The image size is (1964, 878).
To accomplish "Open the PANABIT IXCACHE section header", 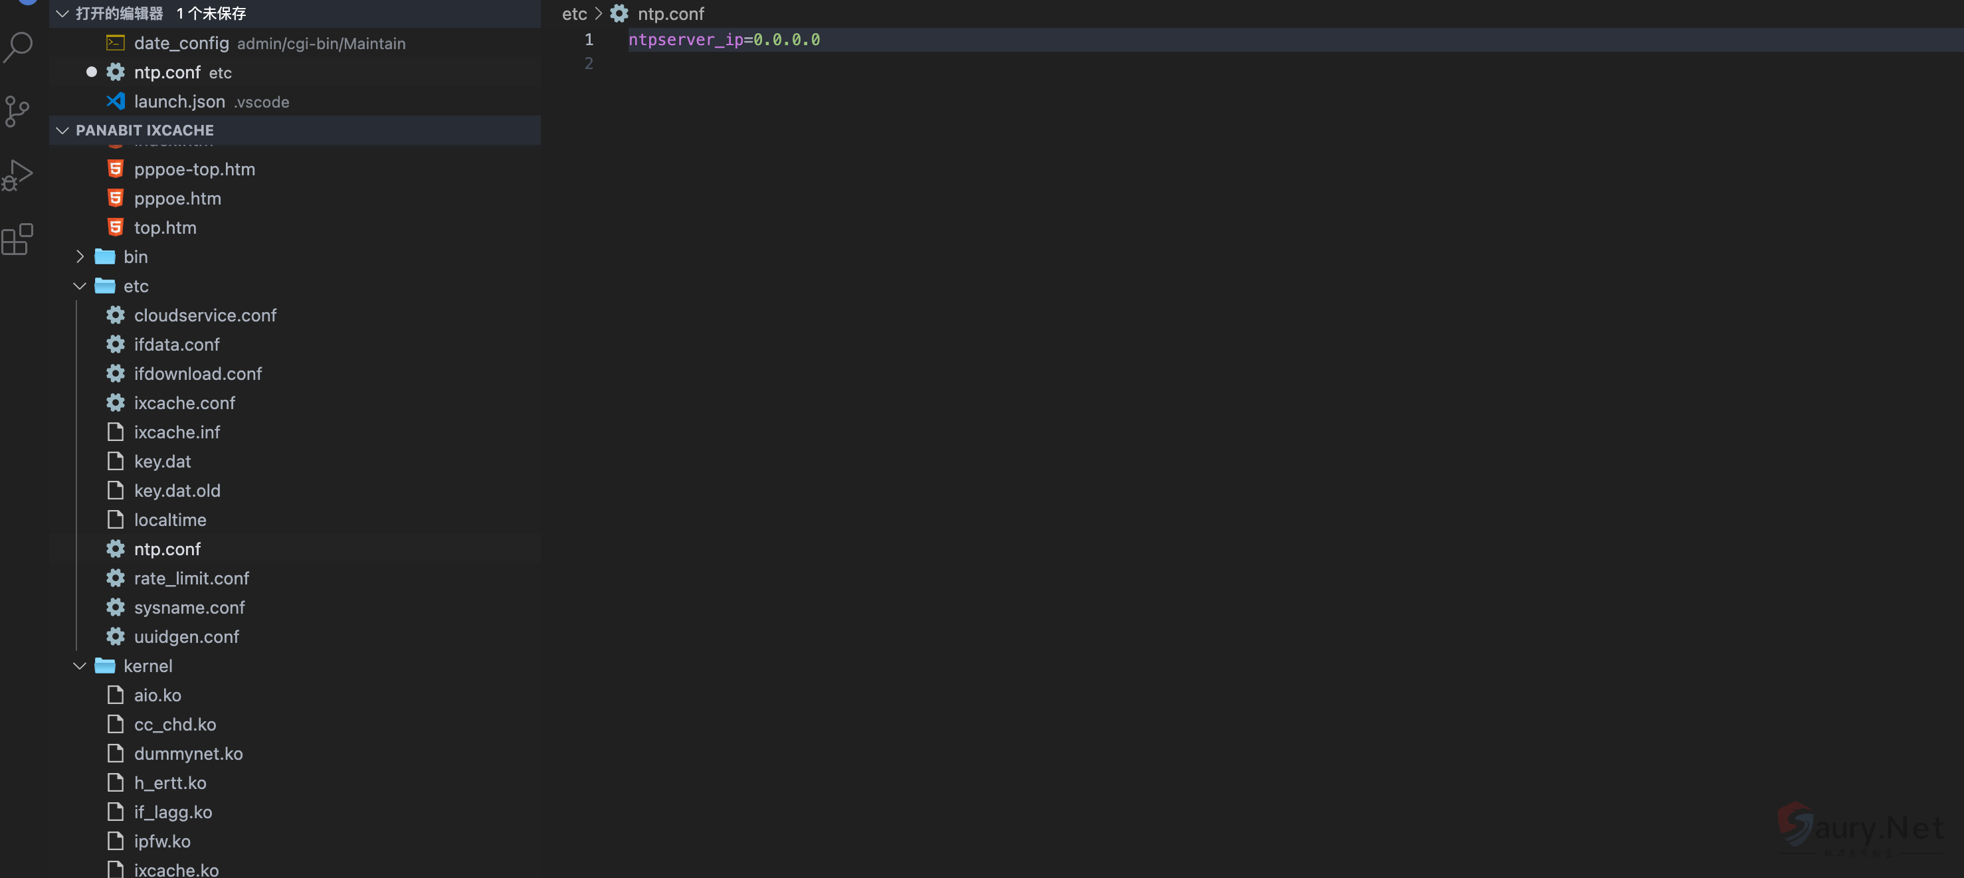I will 144,130.
